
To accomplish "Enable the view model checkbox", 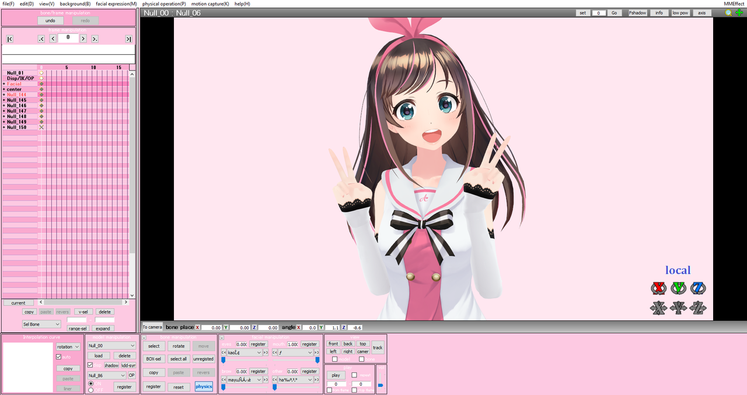I will point(335,359).
